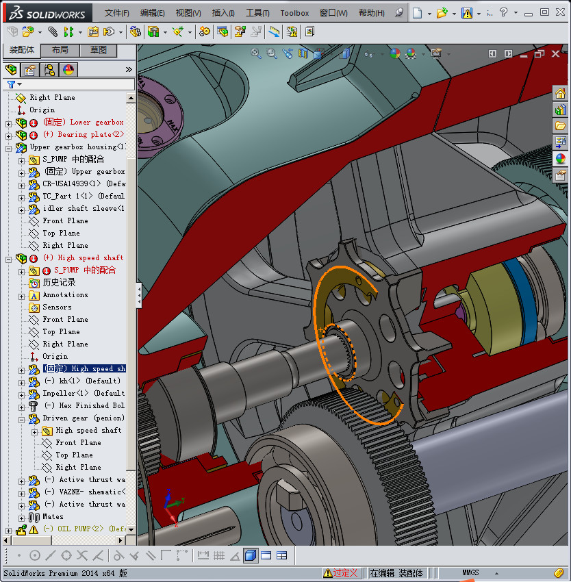
Task: Click Zoom to Fit in view toolbar
Action: pos(256,53)
